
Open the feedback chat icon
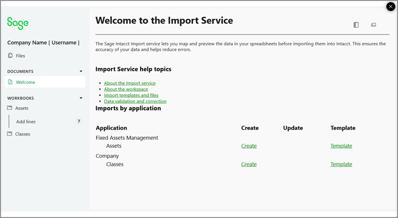373,25
